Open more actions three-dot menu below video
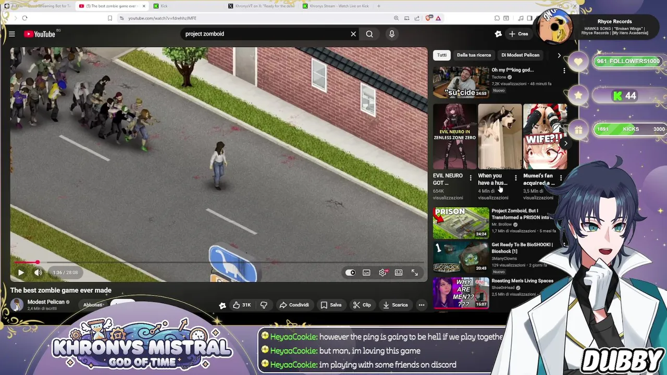Screen dimensions: 667x375 (x=421, y=305)
